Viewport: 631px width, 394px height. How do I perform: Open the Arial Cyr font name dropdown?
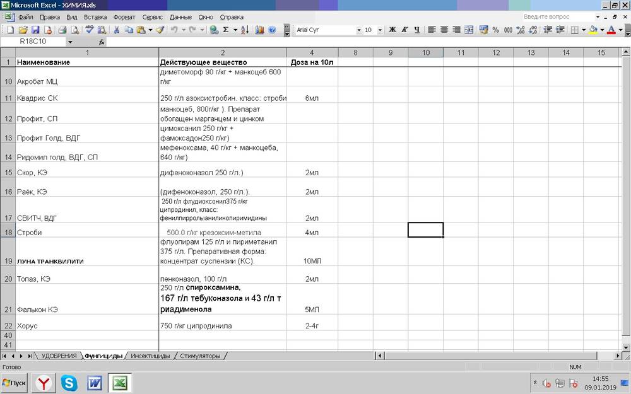(359, 30)
